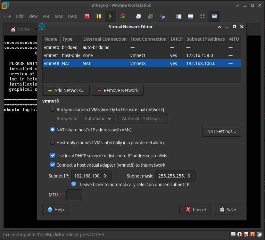
Task: Click the red Power Off toolbar icon
Action: pos(87,16)
